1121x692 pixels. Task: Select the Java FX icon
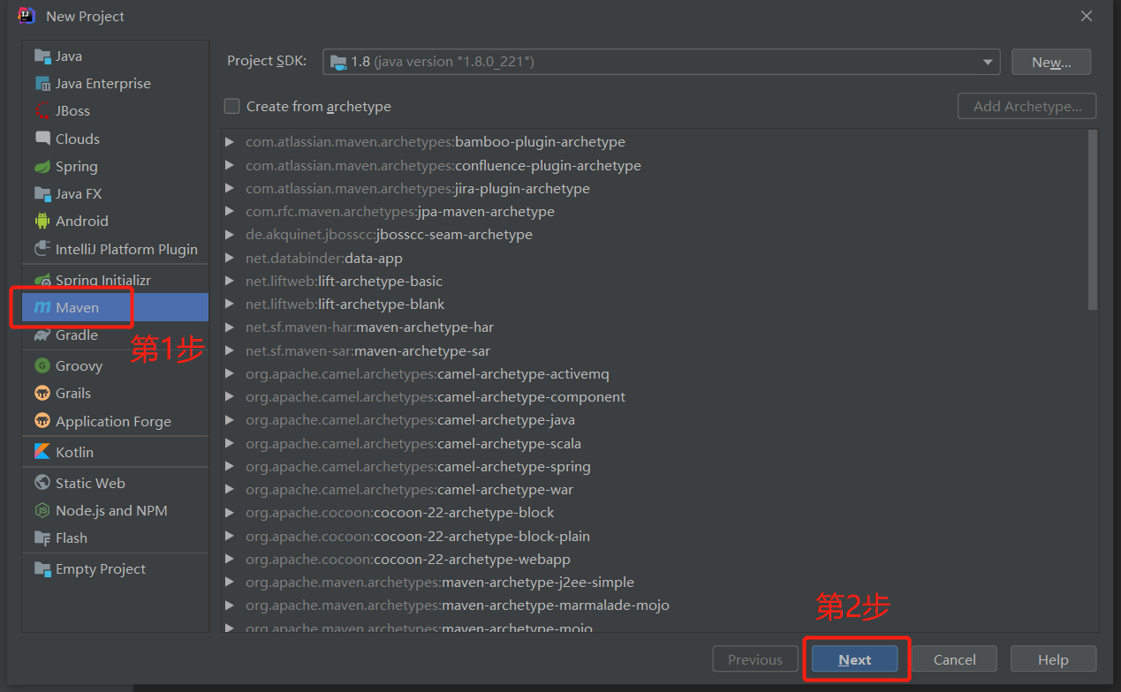[x=42, y=194]
